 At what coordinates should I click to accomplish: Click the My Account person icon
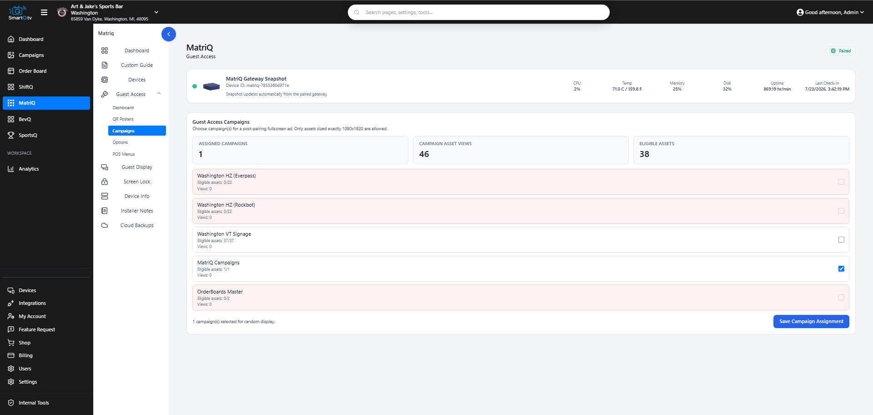tap(11, 316)
